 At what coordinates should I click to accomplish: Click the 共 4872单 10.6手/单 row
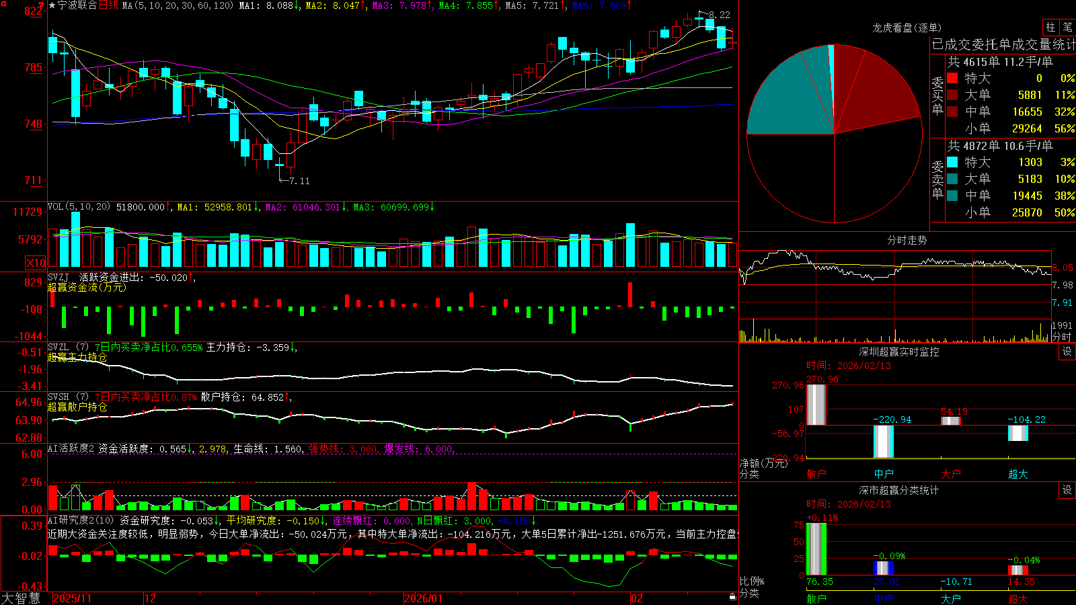pos(1000,146)
